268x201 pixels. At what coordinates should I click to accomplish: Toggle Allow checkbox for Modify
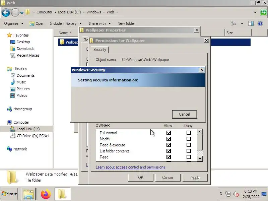pos(169,139)
